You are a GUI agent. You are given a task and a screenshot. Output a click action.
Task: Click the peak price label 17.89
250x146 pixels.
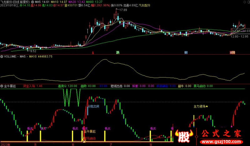point(123,10)
